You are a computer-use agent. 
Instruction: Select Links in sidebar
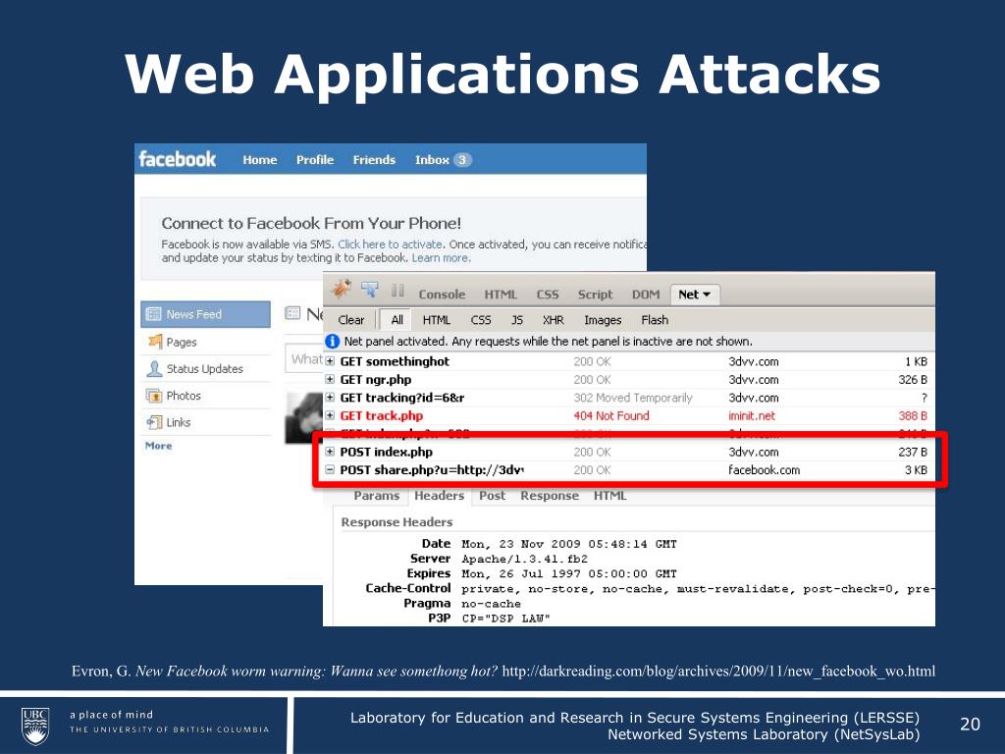tap(206, 422)
